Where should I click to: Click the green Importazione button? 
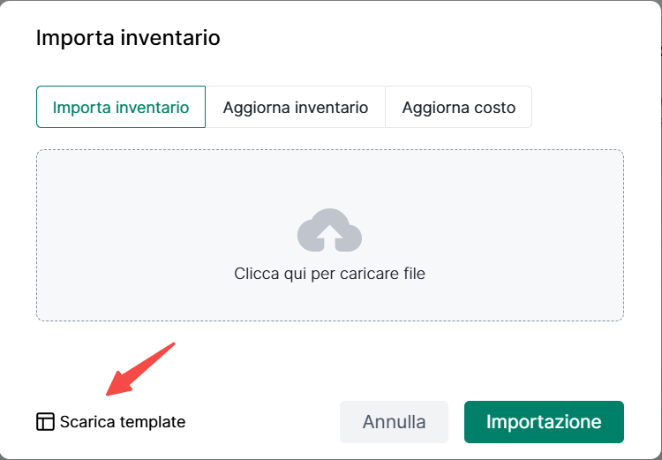[544, 422]
